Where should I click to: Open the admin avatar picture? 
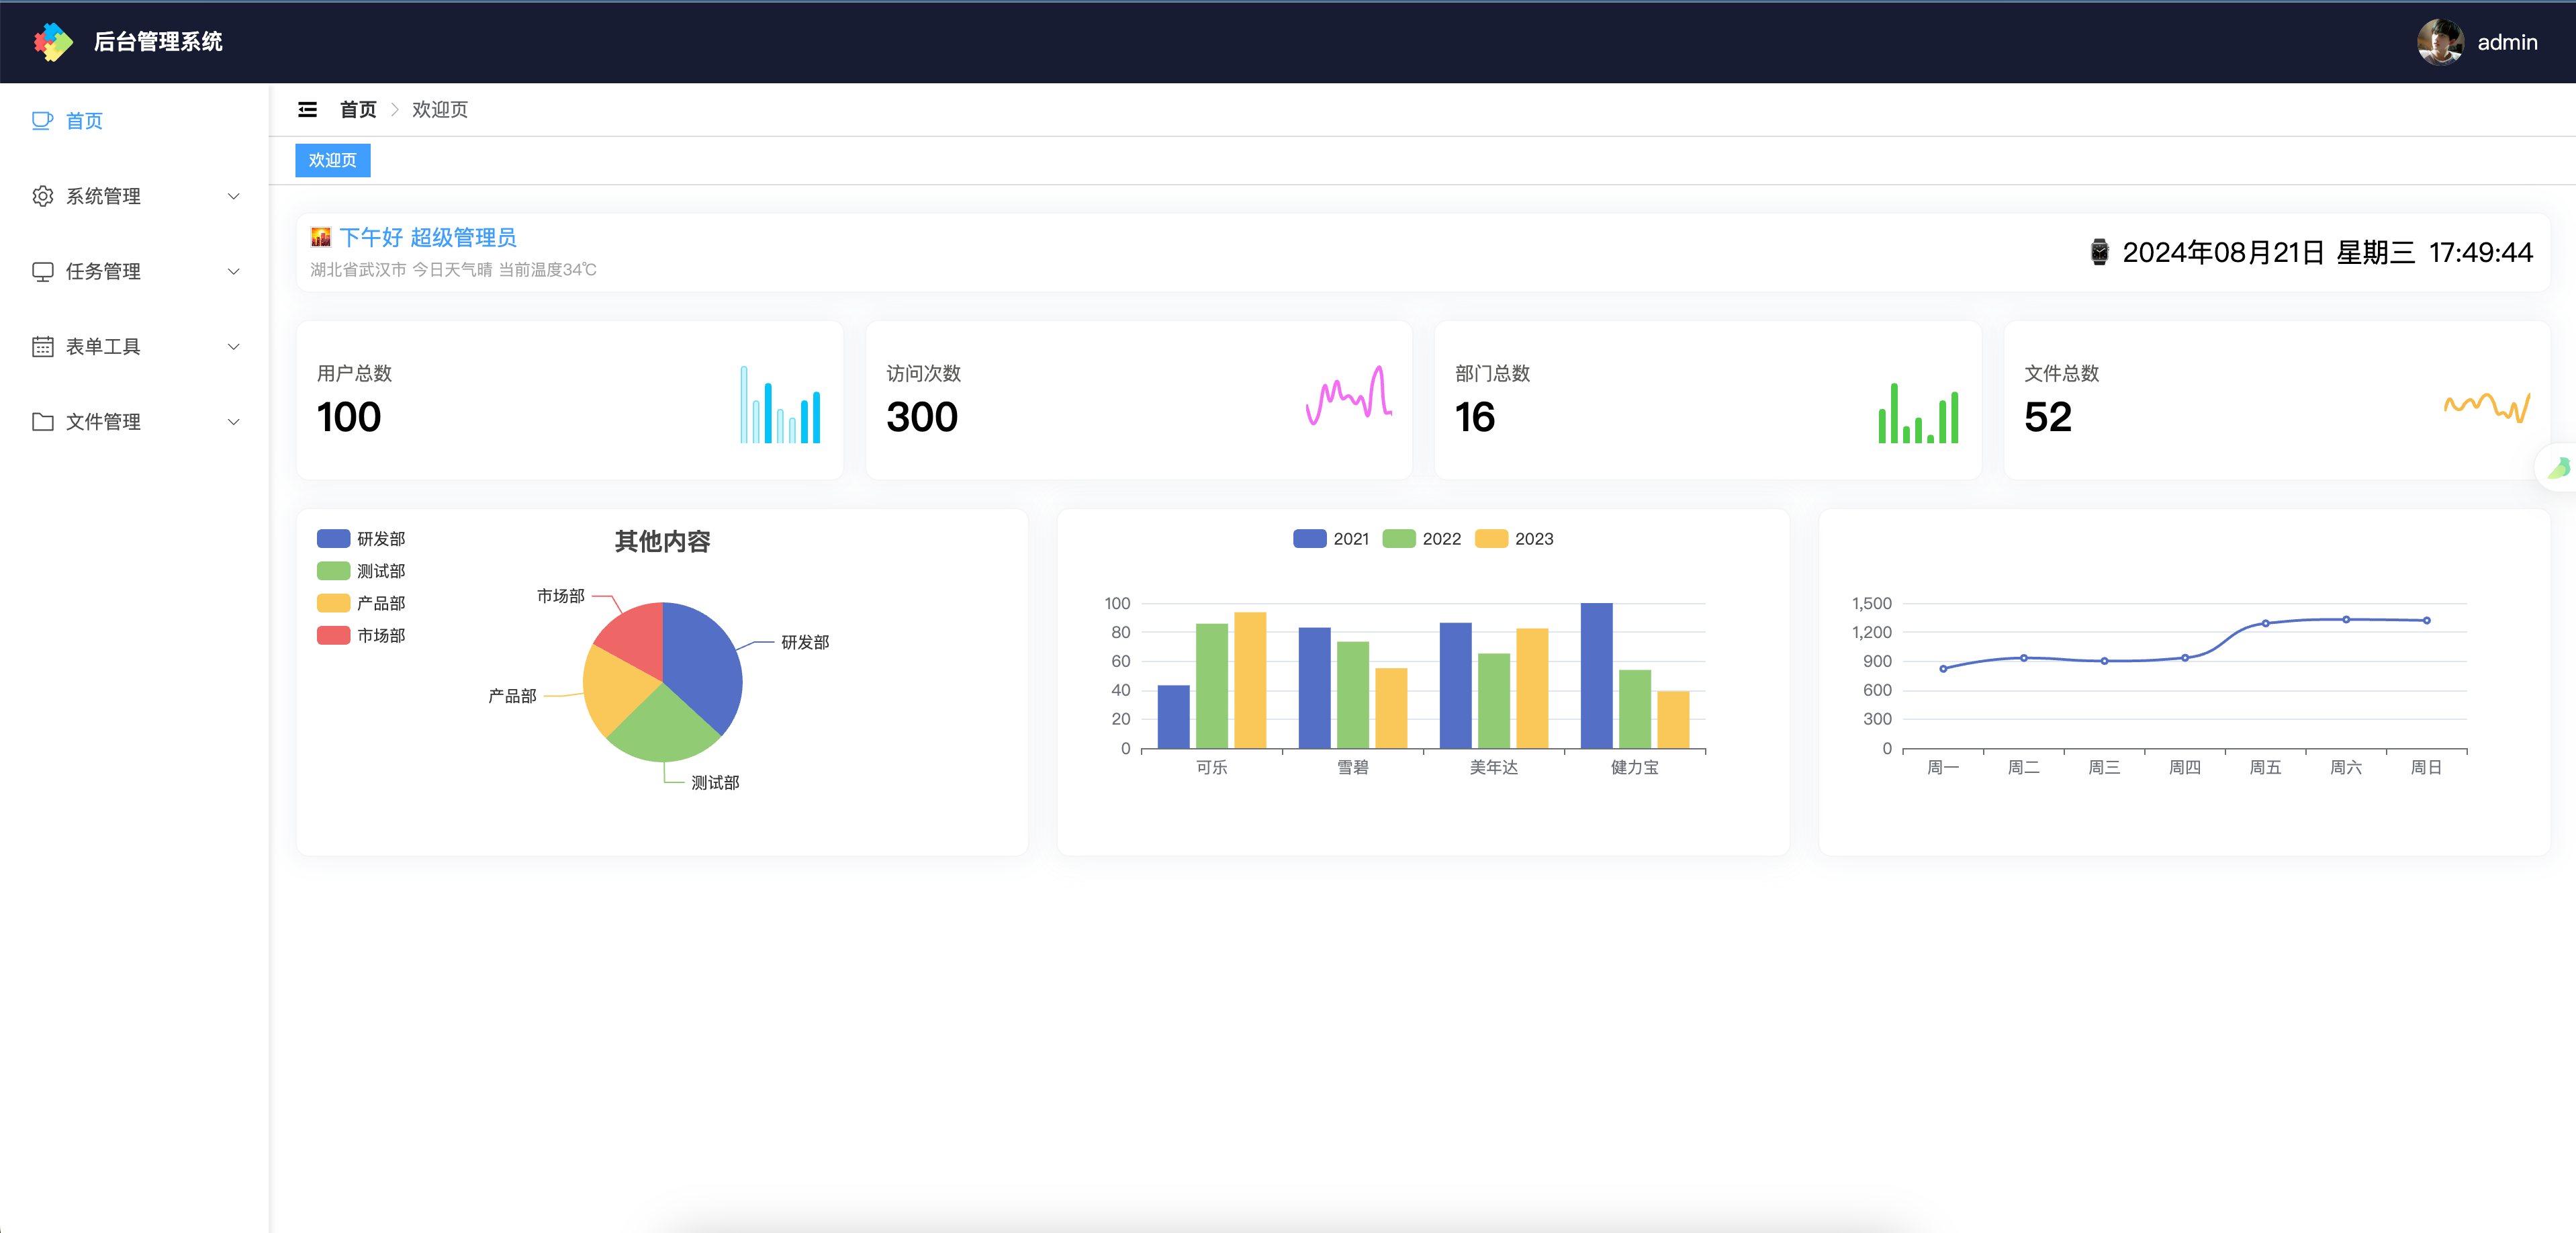tap(2440, 42)
